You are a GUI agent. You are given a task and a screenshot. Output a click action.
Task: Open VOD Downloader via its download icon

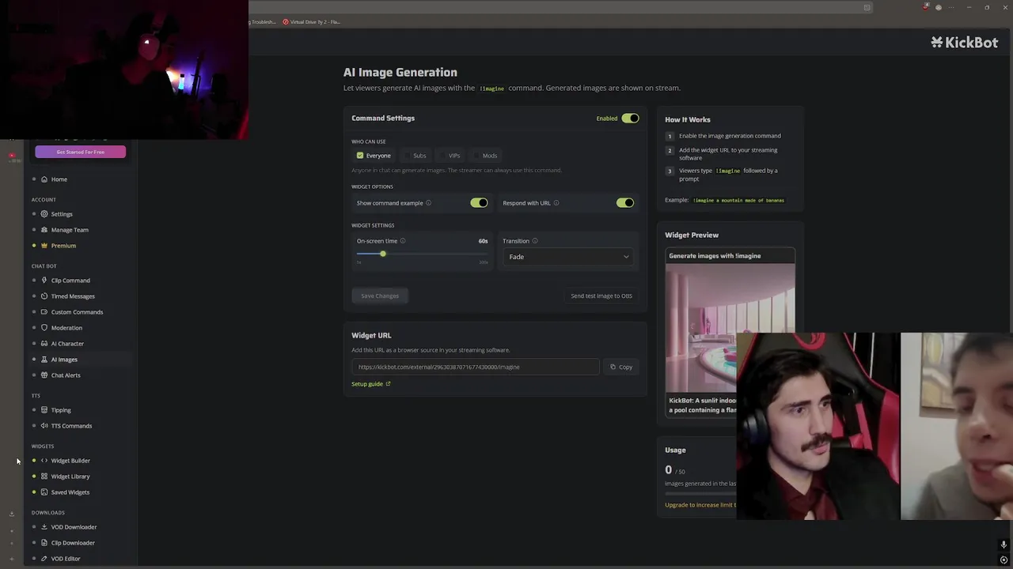[44, 527]
